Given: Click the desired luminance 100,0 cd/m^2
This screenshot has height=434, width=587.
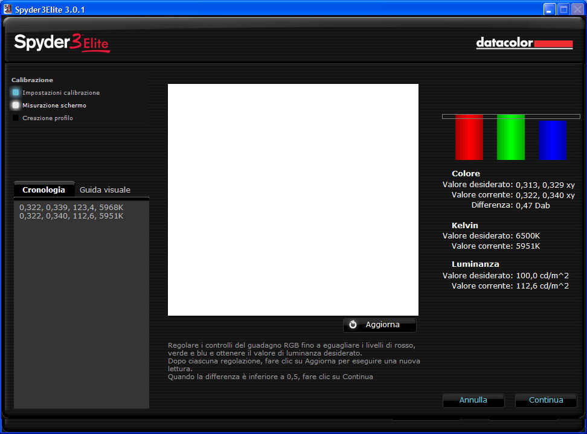Looking at the screenshot, I should 542,276.
